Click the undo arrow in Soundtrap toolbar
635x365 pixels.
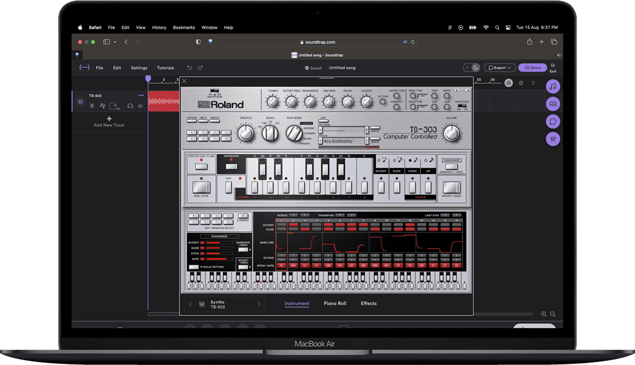point(189,68)
